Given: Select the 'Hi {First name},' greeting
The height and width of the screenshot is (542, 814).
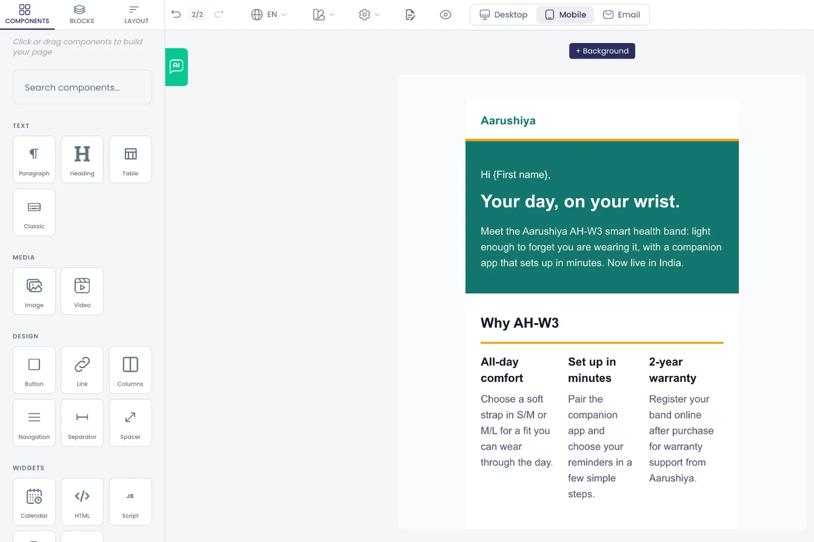Looking at the screenshot, I should [515, 175].
